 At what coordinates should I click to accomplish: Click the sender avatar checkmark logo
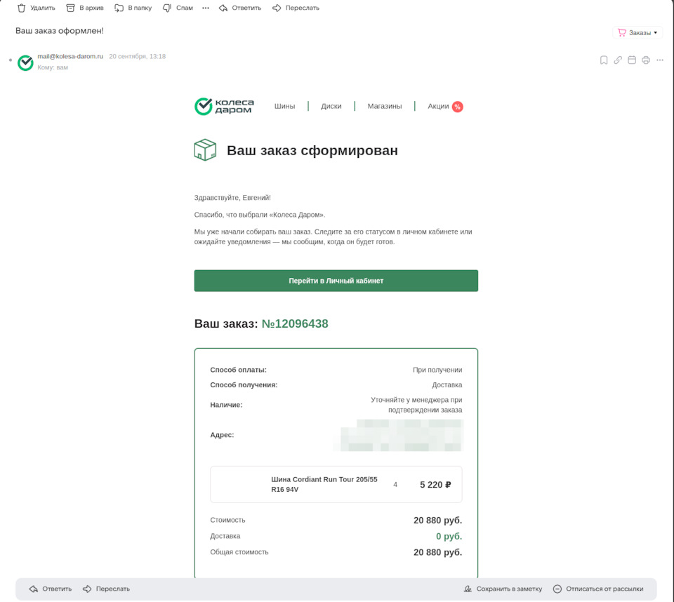coord(25,62)
